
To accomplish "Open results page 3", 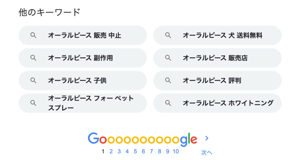I will click(x=119, y=151).
